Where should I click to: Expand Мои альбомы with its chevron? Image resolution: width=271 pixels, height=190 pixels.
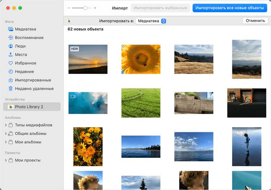click(x=6, y=142)
